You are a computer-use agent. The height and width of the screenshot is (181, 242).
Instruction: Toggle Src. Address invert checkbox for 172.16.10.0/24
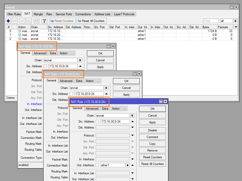[45, 66]
